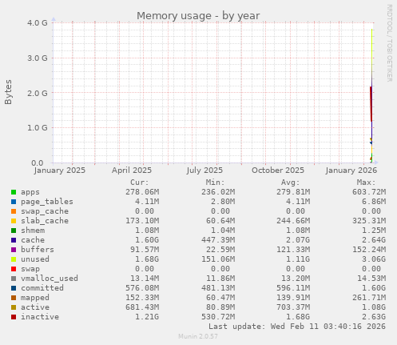Click vmalloc_used average value 13.20M

(296, 279)
